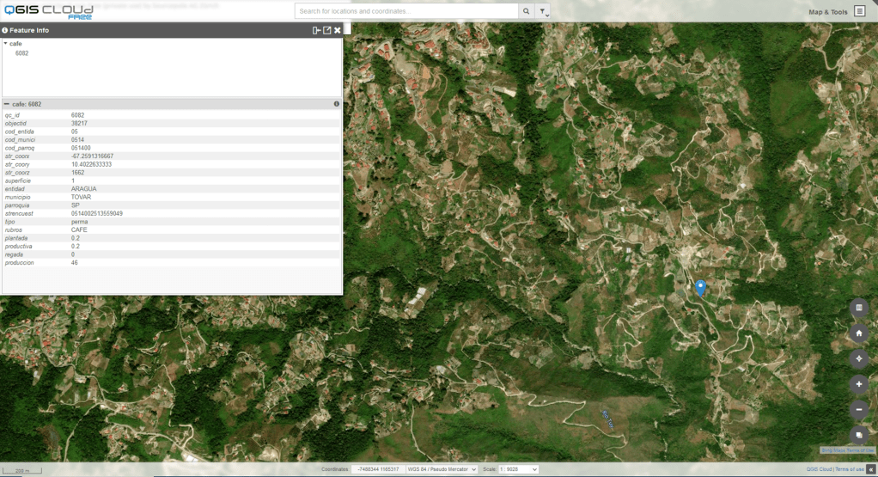Screen dimensions: 878x477
Task: Click the search magnifier button
Action: (x=526, y=11)
